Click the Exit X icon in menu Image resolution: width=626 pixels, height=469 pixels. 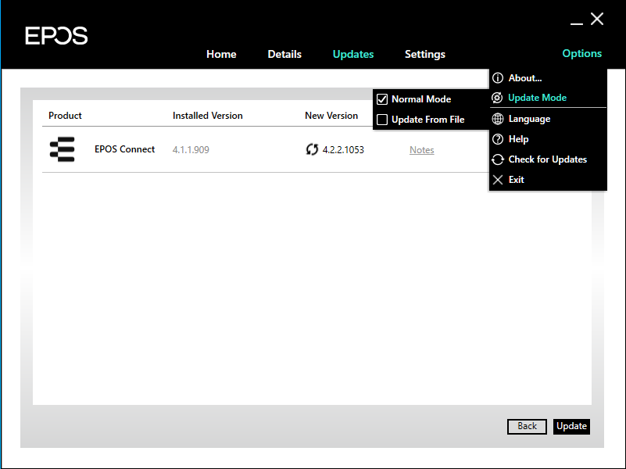(x=498, y=180)
